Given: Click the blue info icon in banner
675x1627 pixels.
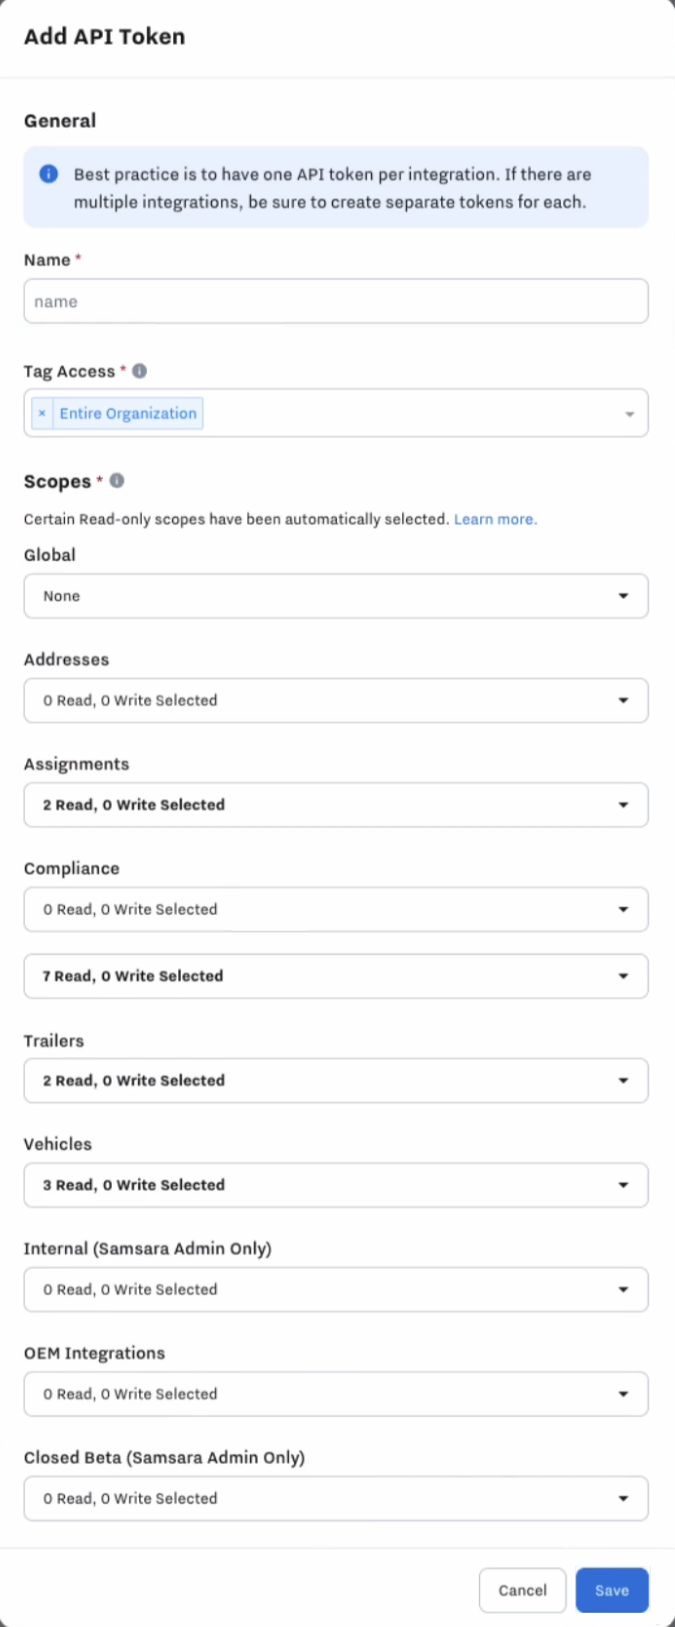Looking at the screenshot, I should (49, 174).
